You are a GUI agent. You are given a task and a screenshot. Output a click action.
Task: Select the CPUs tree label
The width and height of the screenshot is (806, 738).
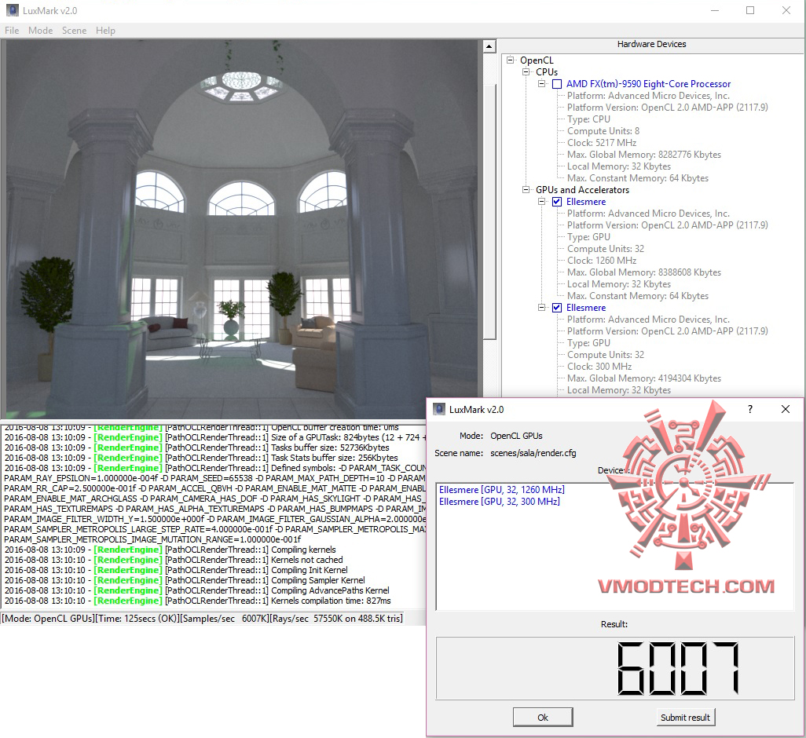coord(547,72)
